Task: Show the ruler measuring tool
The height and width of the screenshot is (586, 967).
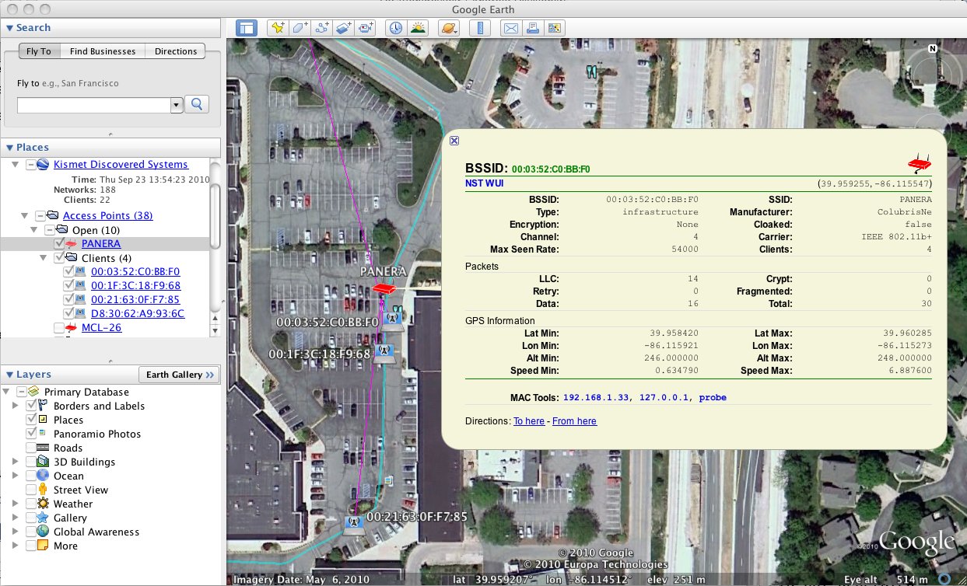Action: (x=480, y=28)
